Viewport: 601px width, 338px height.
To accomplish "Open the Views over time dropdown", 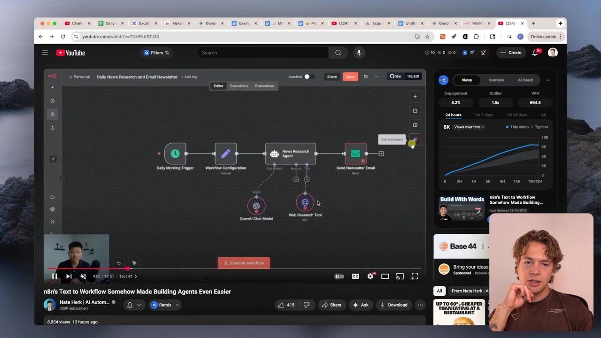I will pyautogui.click(x=469, y=127).
